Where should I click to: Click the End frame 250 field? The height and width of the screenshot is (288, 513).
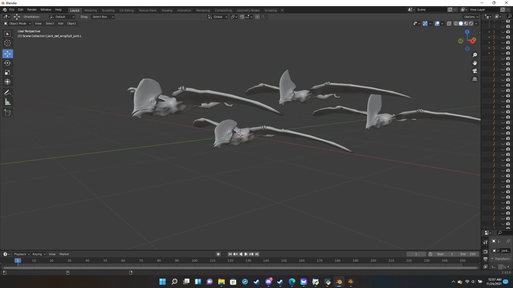(468, 254)
